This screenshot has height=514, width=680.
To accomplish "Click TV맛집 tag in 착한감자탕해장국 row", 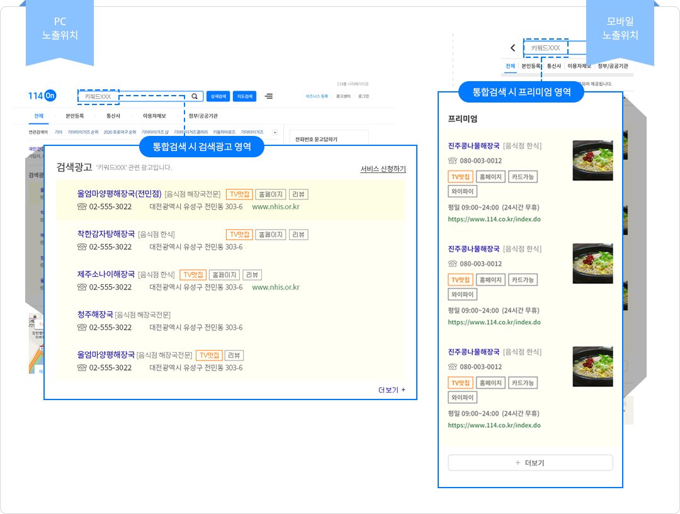I will click(239, 235).
